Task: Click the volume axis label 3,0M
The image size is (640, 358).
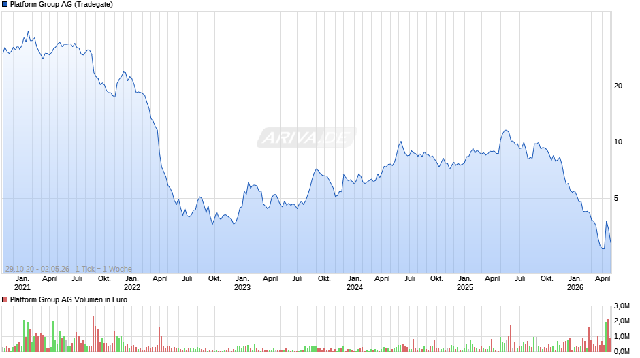Action: pyautogui.click(x=622, y=306)
